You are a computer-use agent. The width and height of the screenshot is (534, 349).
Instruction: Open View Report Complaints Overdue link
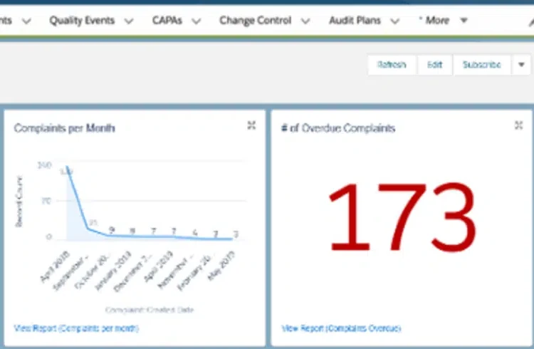pyautogui.click(x=341, y=328)
